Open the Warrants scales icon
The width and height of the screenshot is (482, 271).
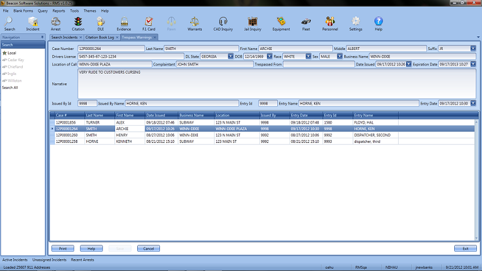click(195, 22)
